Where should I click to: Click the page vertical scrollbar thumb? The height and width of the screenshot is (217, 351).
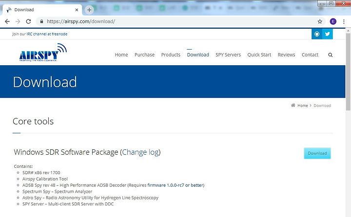[x=348, y=72]
